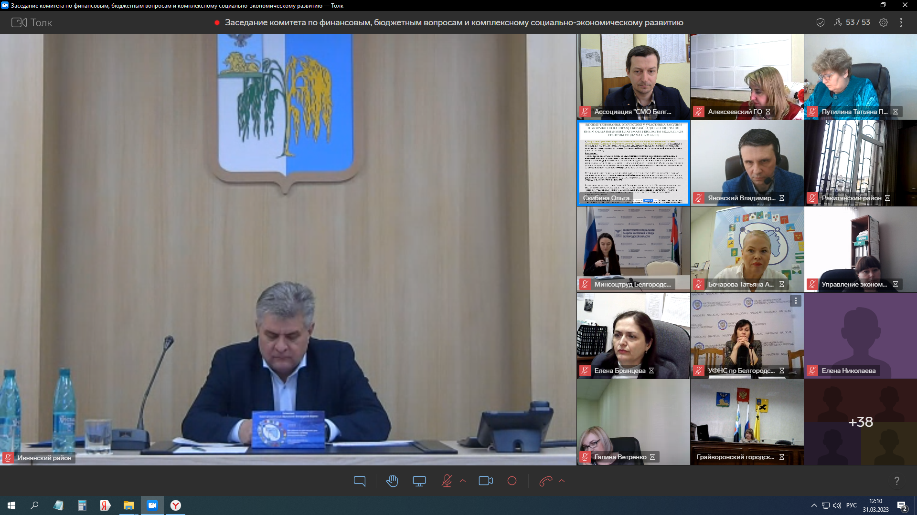917x515 pixels.
Task: Click the Ивнянский район name label
Action: [44, 458]
